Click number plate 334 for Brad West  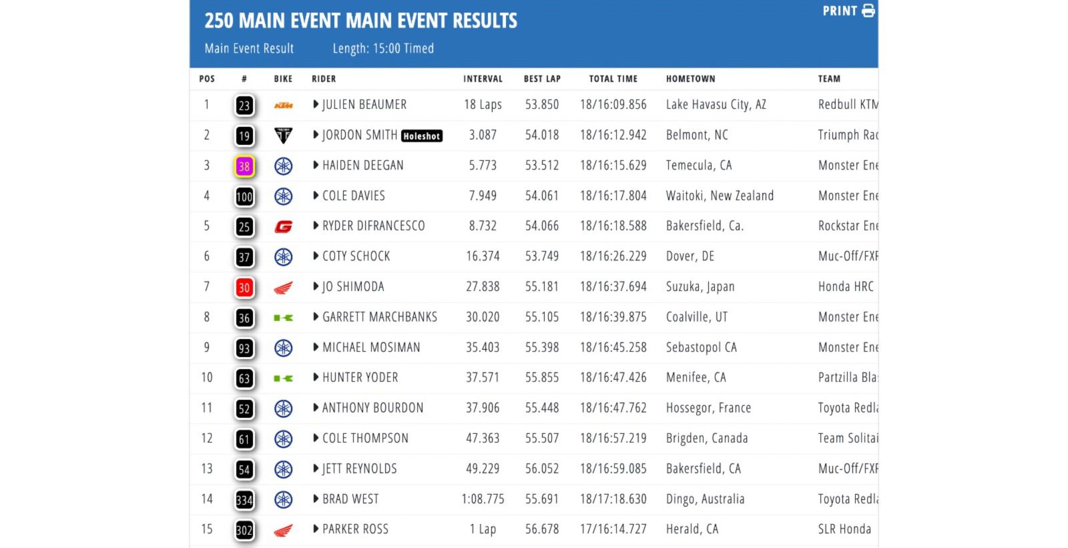pyautogui.click(x=244, y=500)
